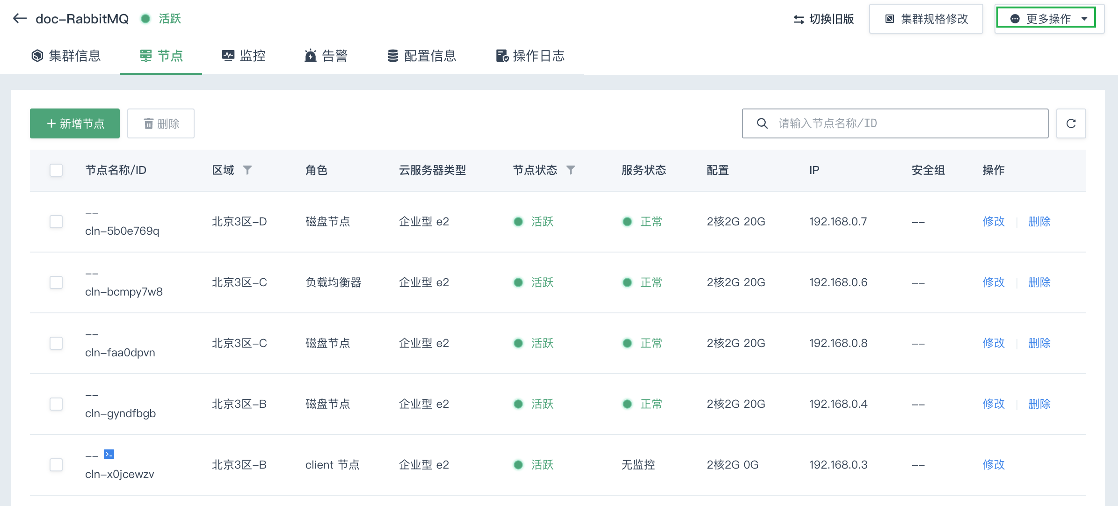1118x506 pixels.
Task: Check the cln-5b0e769q row checkbox
Action: (56, 222)
